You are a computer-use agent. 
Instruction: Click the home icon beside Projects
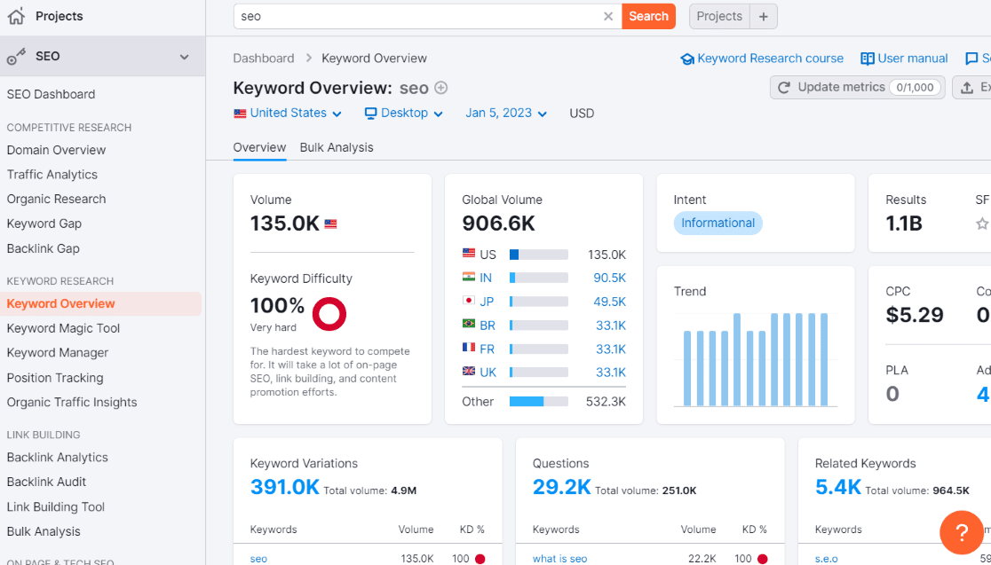click(x=16, y=15)
